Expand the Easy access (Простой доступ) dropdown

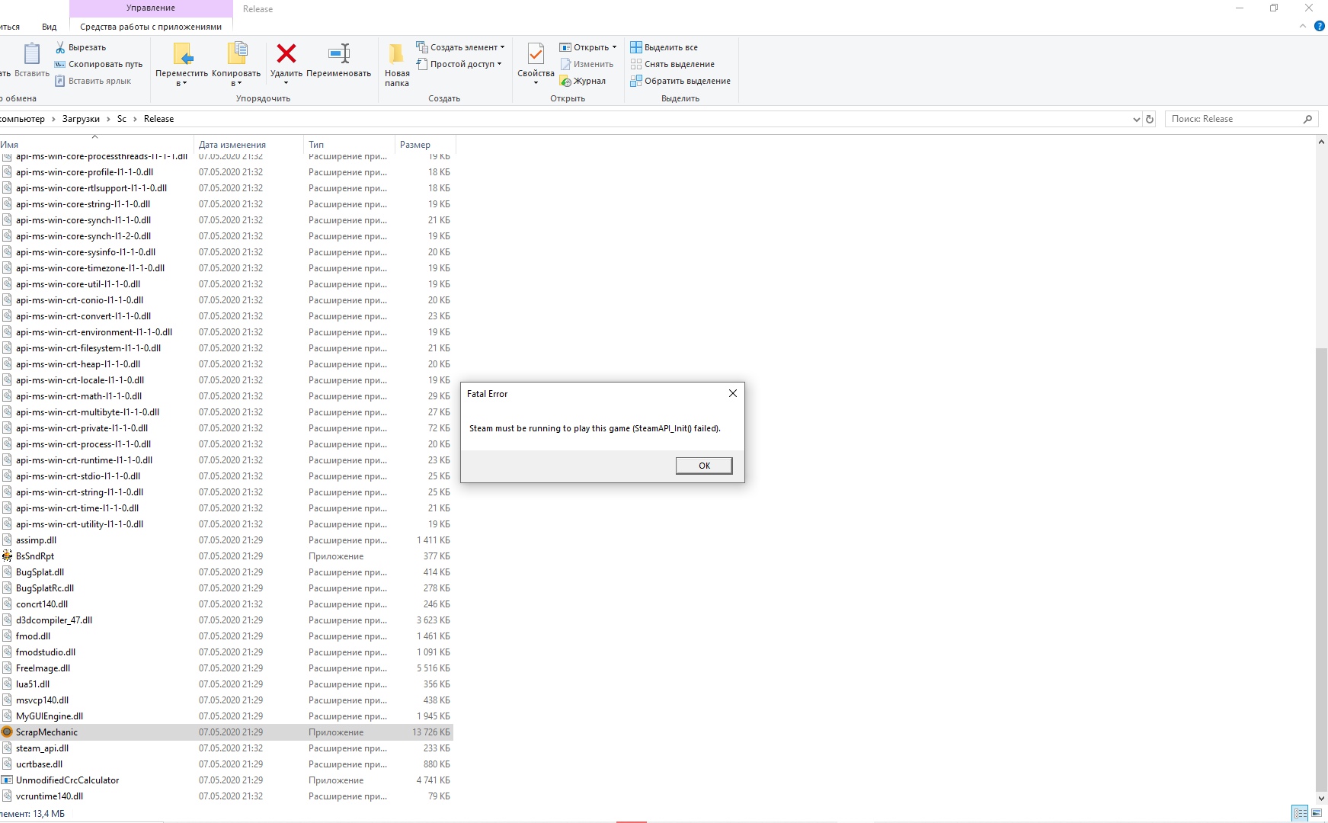(x=499, y=64)
